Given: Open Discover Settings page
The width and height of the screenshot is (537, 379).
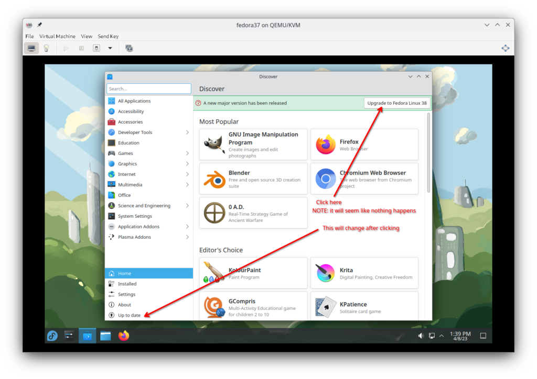Looking at the screenshot, I should (149, 294).
